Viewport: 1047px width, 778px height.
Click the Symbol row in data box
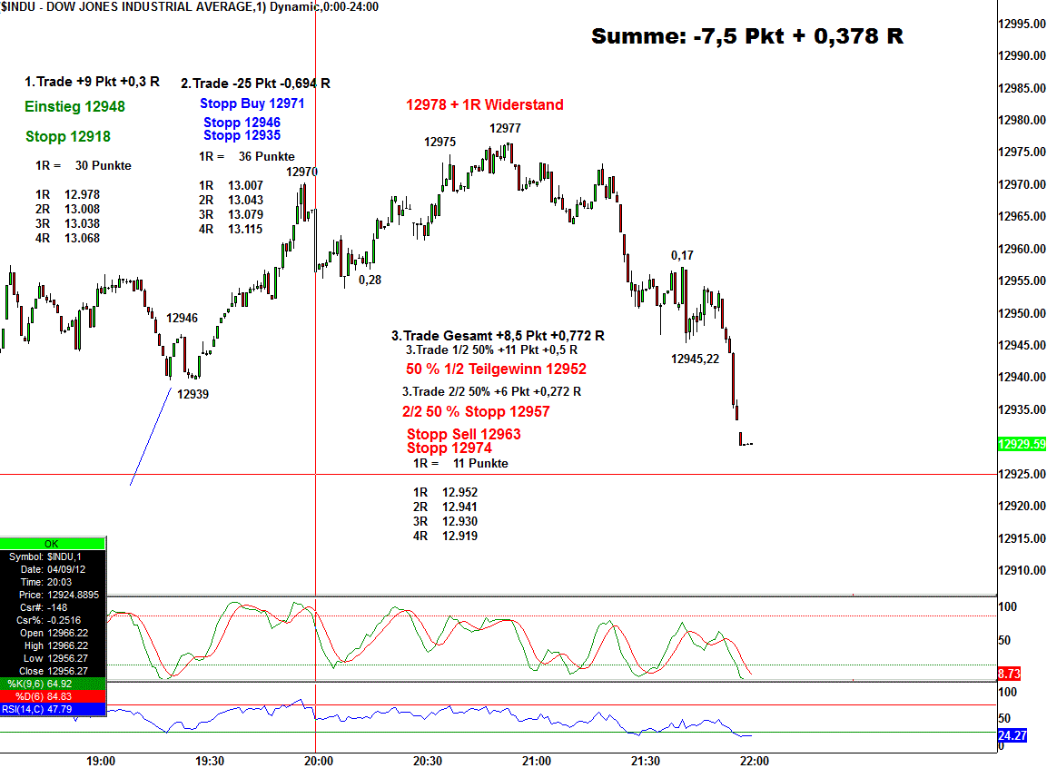point(53,556)
